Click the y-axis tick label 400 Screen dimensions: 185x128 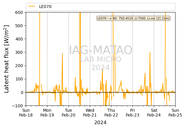coord(19,39)
